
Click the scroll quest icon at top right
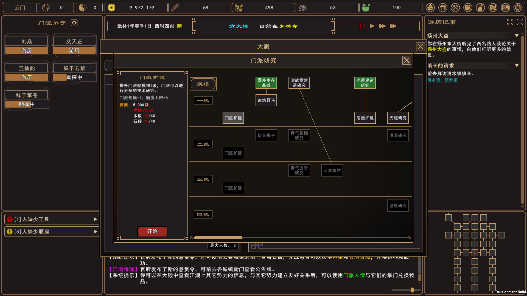click(x=493, y=7)
